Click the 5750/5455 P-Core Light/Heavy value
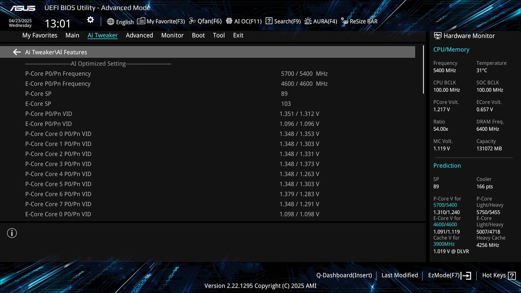Screen dimensions: 521x293 click(x=488, y=212)
